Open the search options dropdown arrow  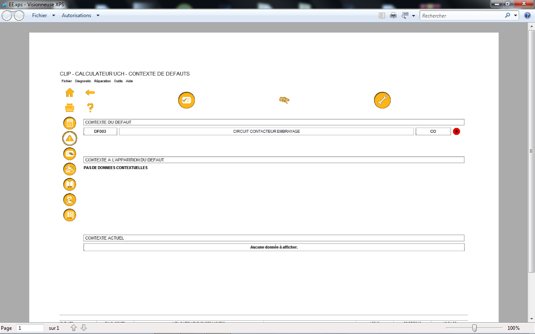pyautogui.click(x=515, y=15)
